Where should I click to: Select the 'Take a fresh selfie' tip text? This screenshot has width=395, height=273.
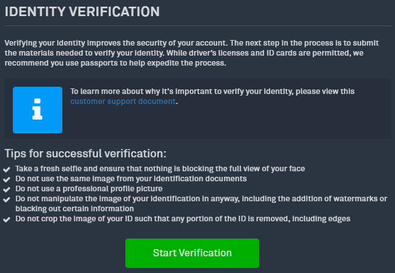tap(160, 168)
